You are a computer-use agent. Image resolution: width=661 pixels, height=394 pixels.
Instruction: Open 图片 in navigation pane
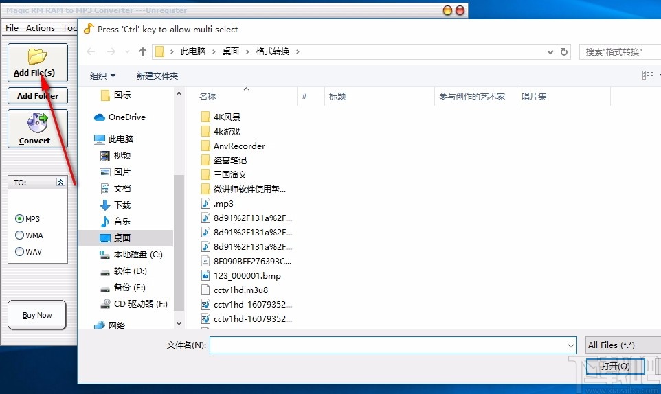pyautogui.click(x=115, y=172)
